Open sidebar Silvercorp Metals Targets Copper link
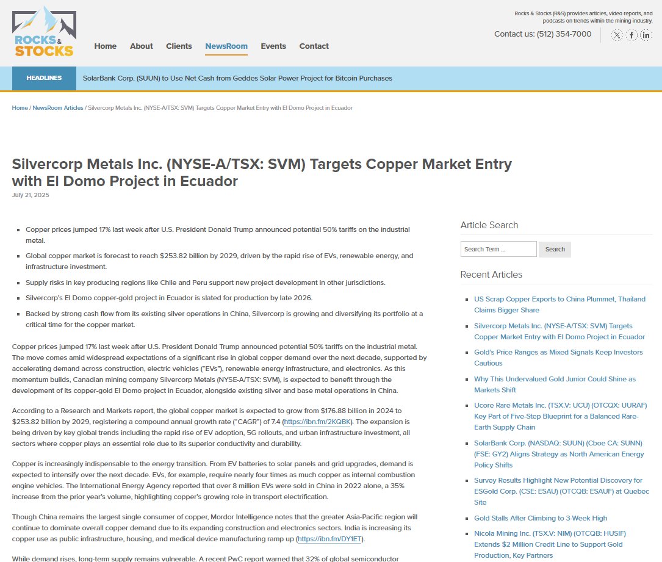 click(559, 331)
